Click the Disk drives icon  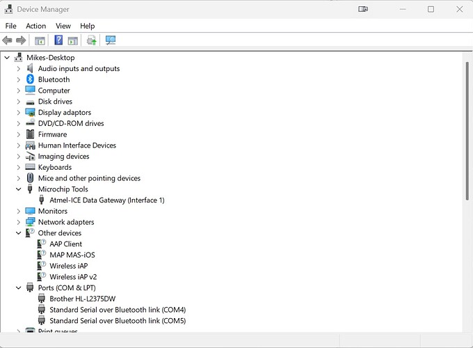(30, 102)
